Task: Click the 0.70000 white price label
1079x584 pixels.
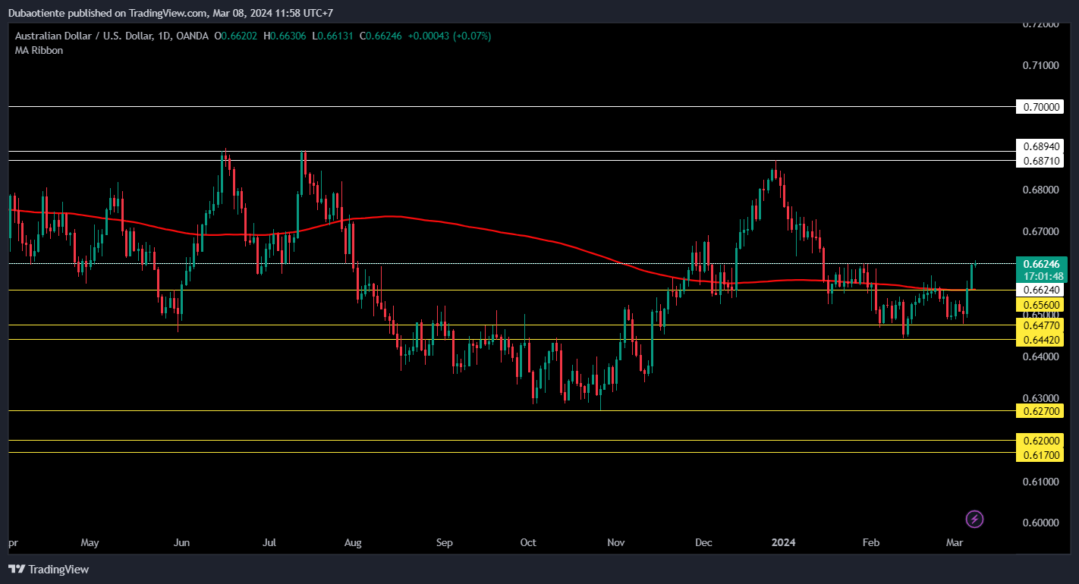Action: coord(1041,107)
